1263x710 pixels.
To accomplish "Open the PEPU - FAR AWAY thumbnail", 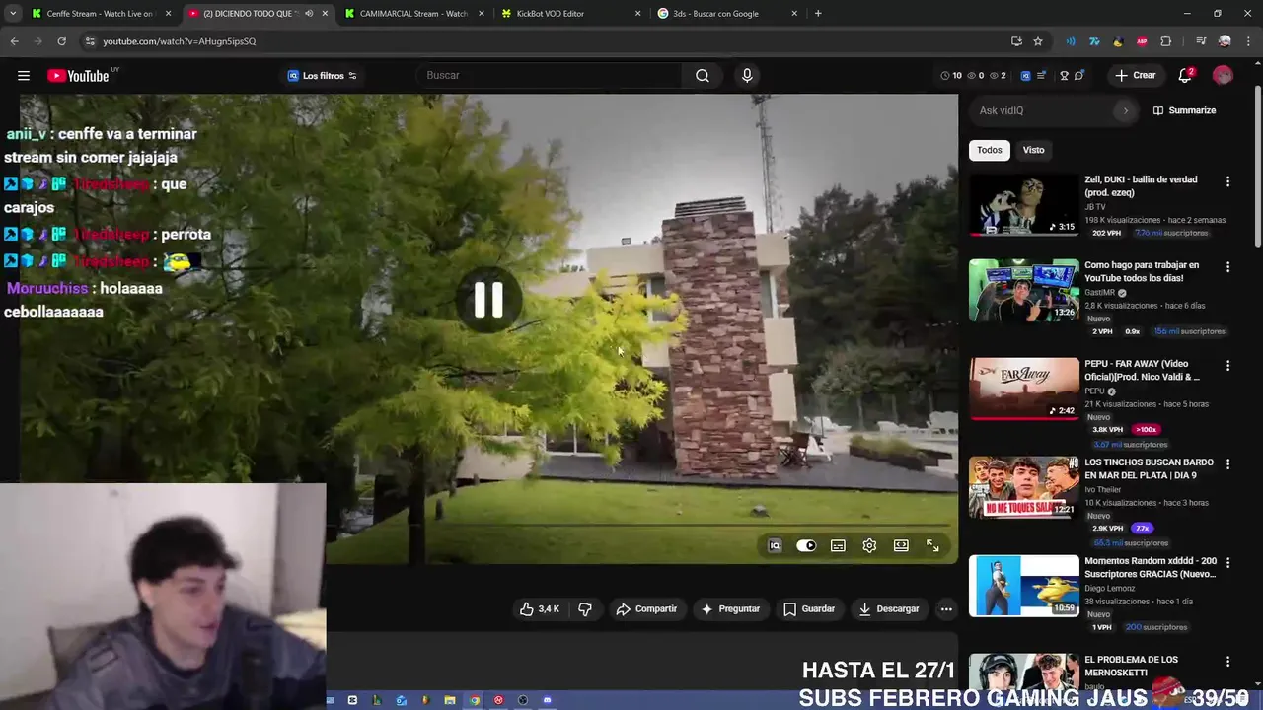I will [x=1024, y=389].
